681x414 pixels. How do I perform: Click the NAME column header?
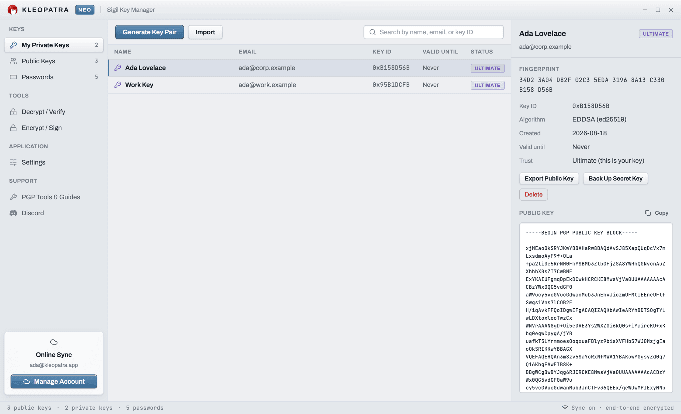123,52
